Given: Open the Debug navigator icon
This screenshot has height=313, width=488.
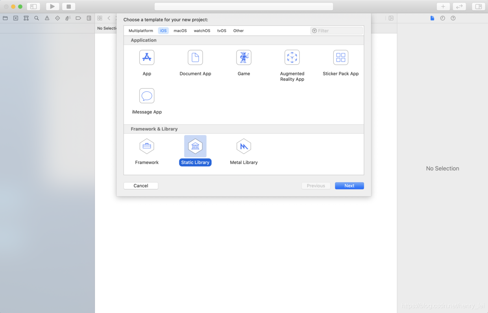Looking at the screenshot, I should [x=68, y=18].
